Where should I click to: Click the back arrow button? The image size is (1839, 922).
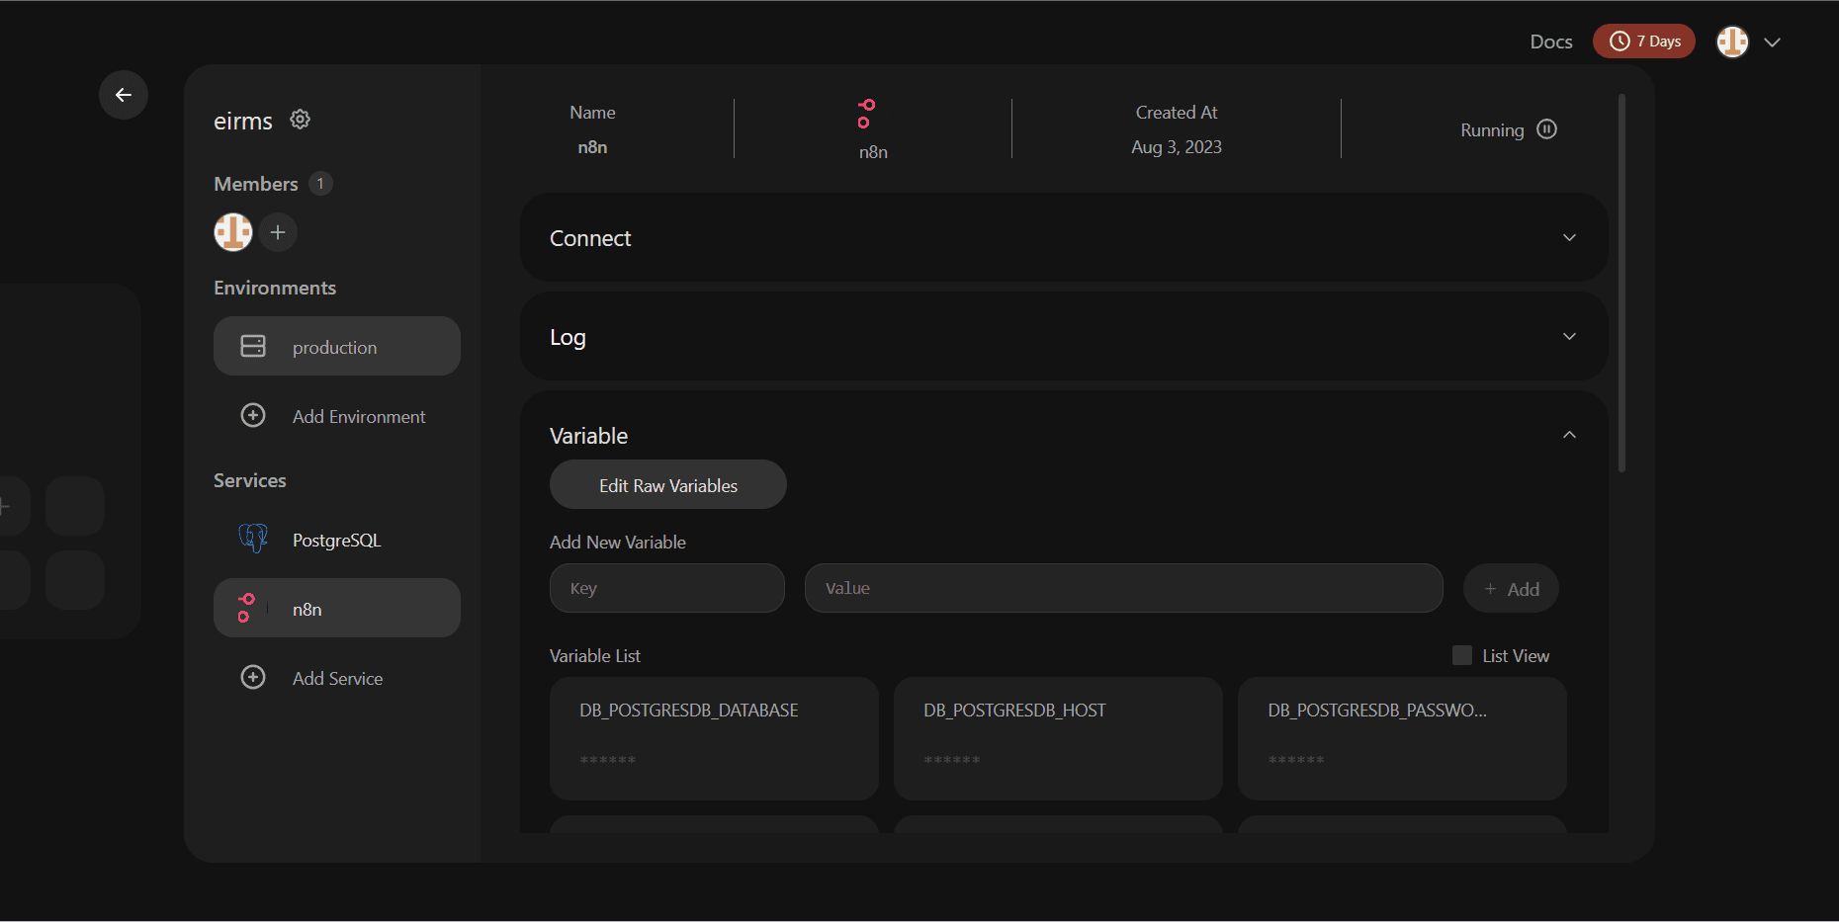124,95
